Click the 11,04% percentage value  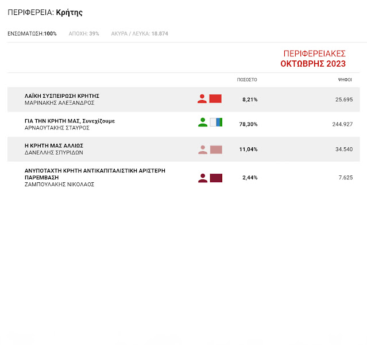248,149
